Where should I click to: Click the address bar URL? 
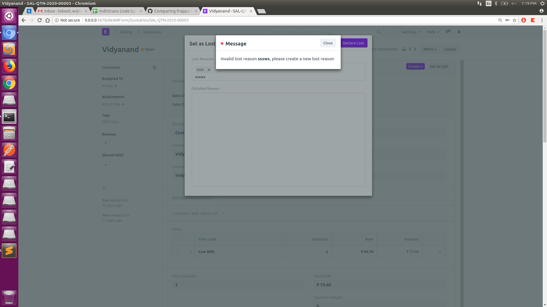[x=136, y=20]
